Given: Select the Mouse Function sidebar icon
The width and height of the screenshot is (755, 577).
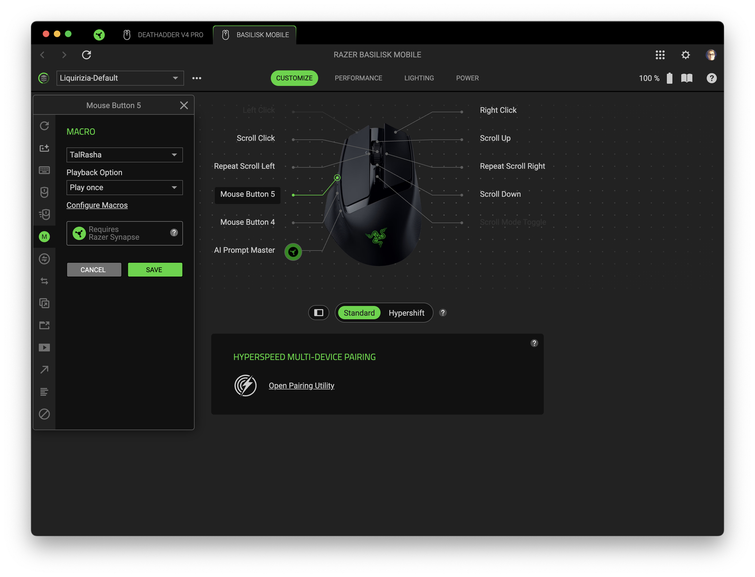Looking at the screenshot, I should (x=44, y=192).
